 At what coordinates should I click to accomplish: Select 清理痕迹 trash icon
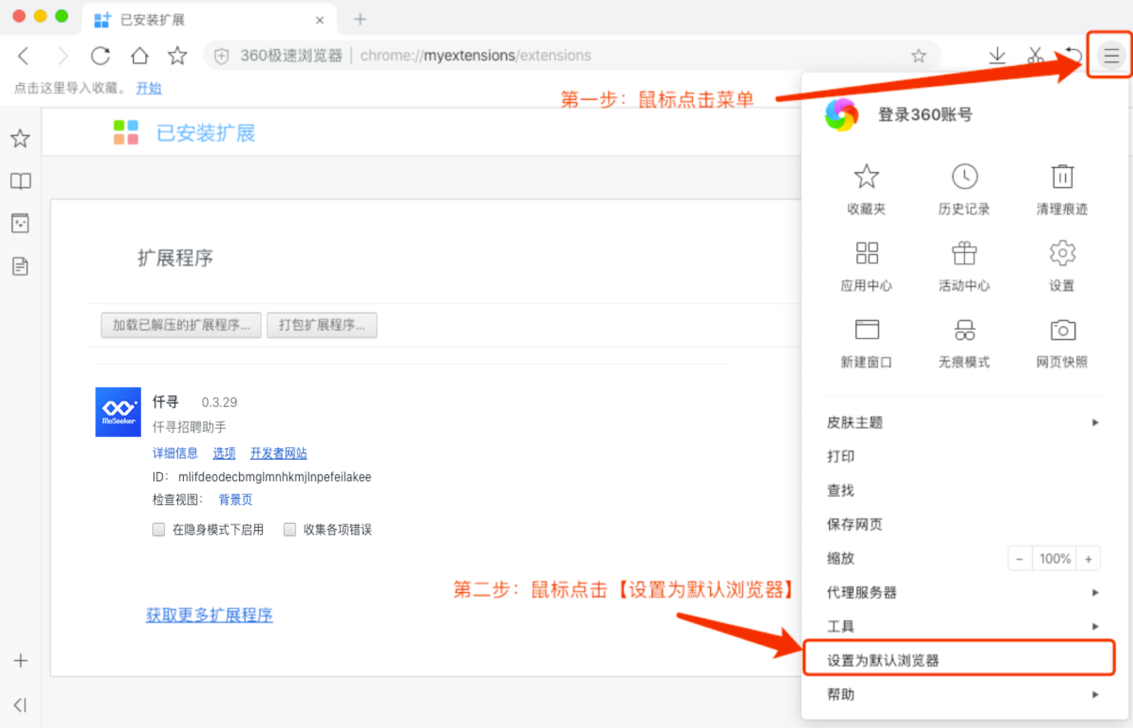tap(1062, 190)
